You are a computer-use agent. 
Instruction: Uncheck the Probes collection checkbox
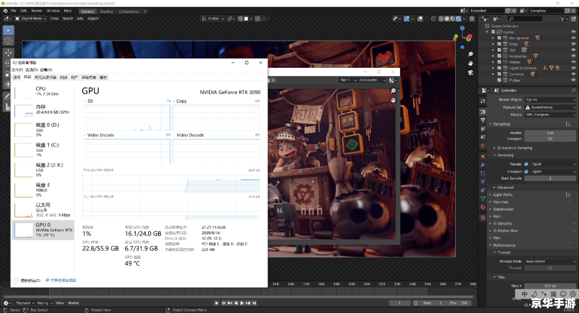(x=499, y=80)
